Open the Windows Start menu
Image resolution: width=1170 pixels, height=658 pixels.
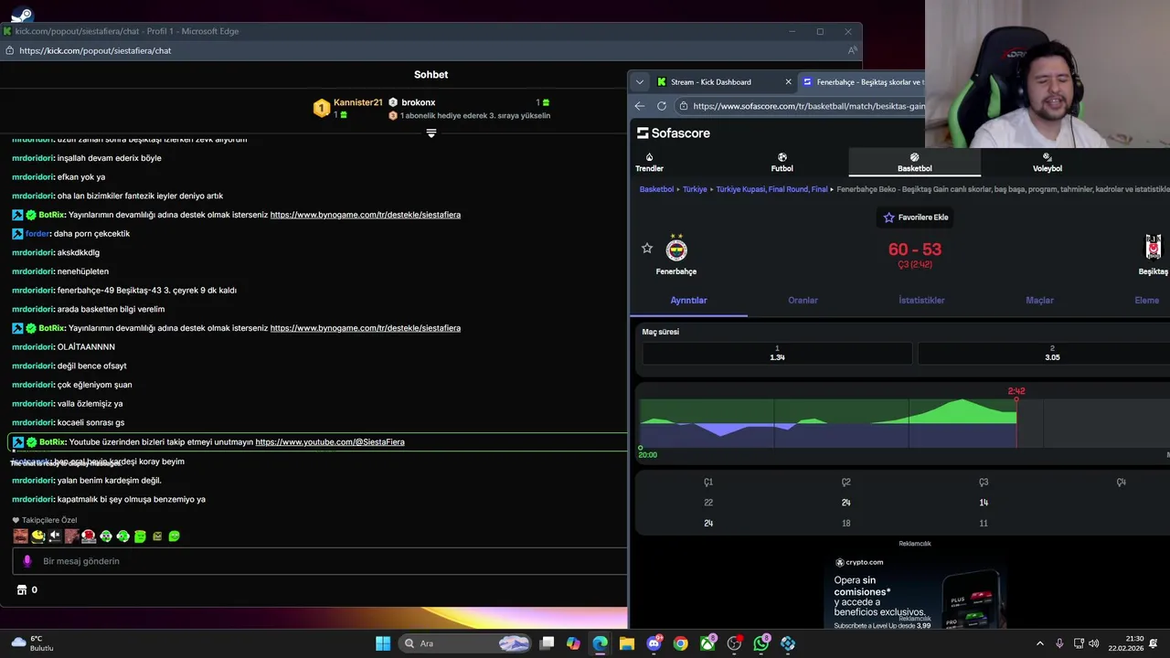[383, 643]
